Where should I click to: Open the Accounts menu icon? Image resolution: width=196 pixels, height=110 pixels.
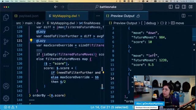(6, 86)
